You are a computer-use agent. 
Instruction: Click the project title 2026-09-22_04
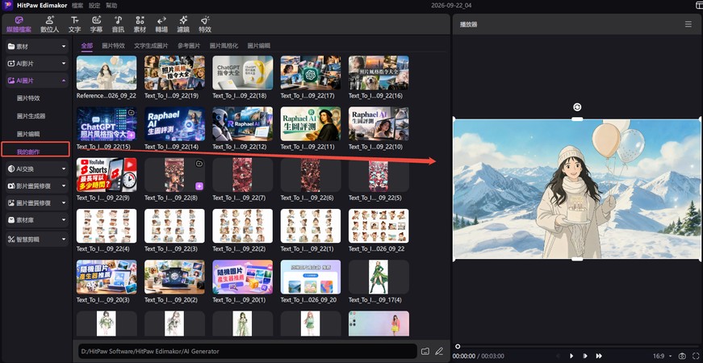(x=451, y=6)
